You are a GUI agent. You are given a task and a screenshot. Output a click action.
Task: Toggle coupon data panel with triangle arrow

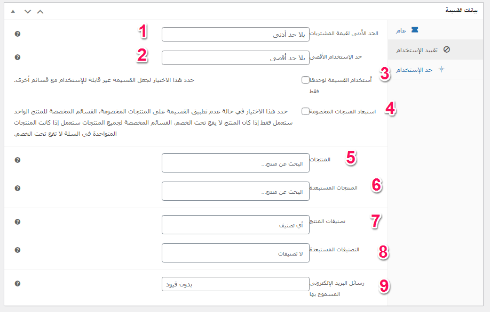coord(13,11)
